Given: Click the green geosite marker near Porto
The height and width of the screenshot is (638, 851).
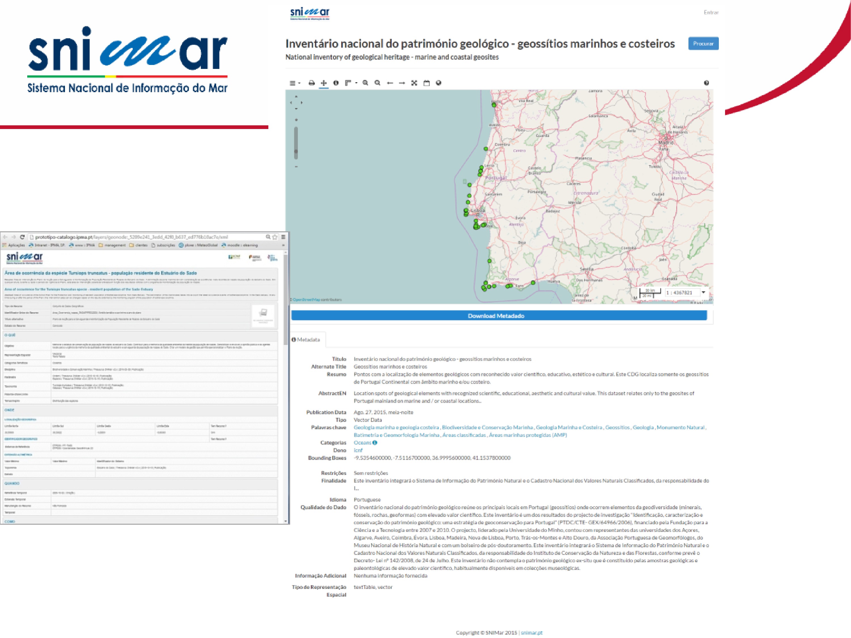Looking at the screenshot, I should [494, 105].
